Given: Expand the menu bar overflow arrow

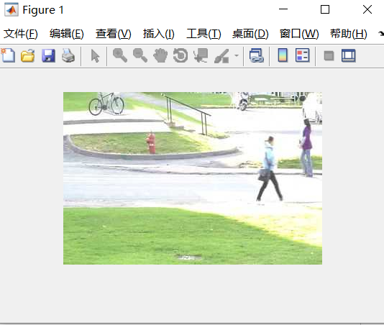Looking at the screenshot, I should pos(381,34).
